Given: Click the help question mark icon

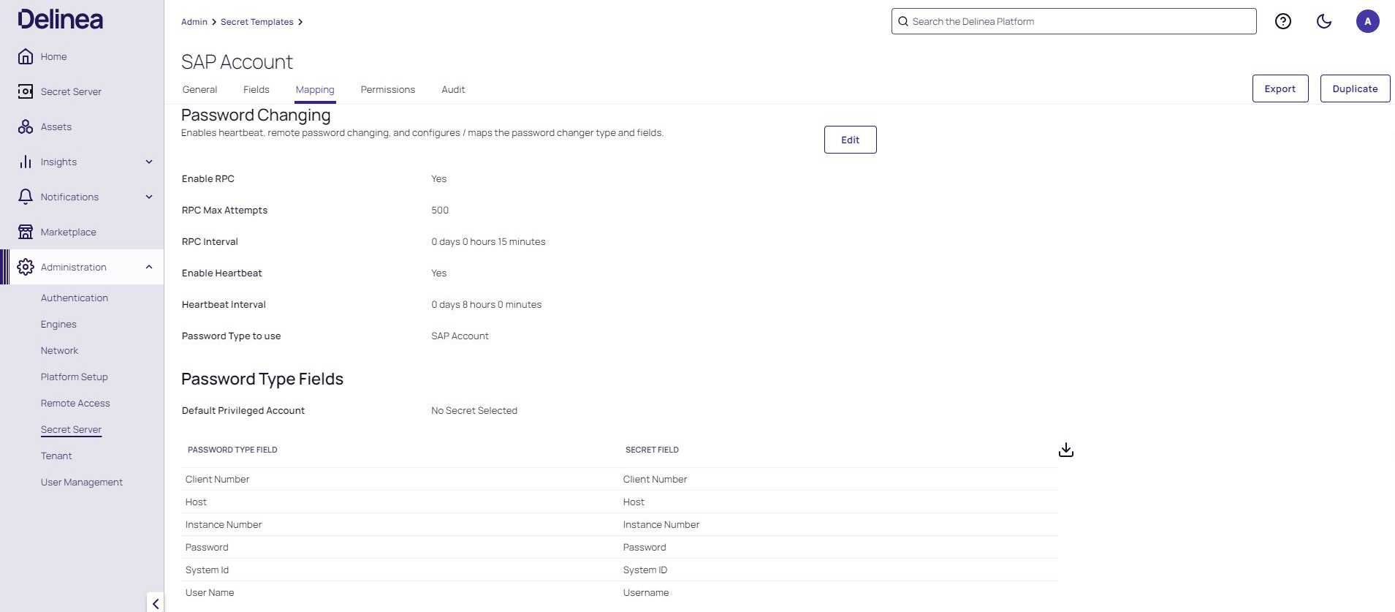Looking at the screenshot, I should [x=1282, y=21].
